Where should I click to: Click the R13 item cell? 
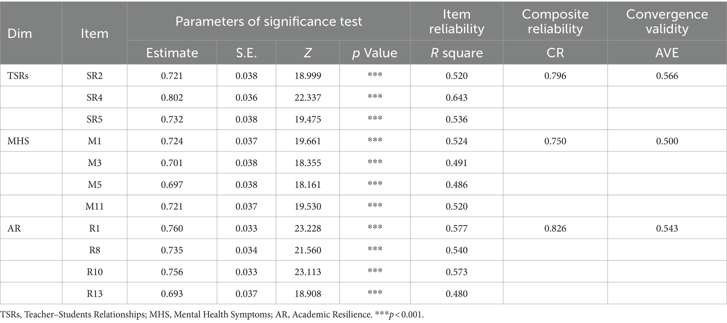click(95, 294)
